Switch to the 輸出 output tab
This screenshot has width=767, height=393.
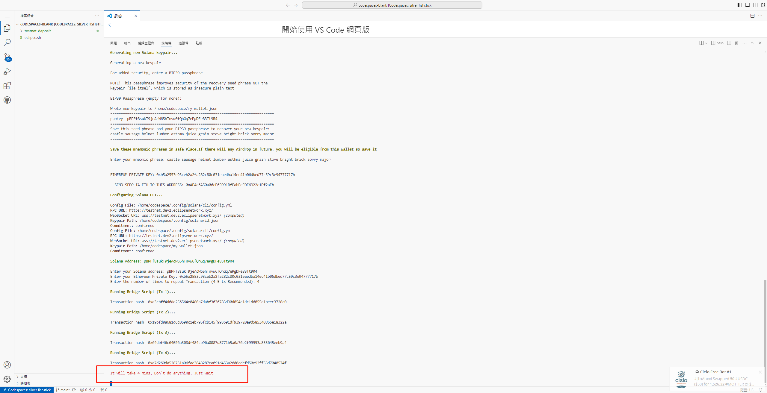tap(127, 43)
